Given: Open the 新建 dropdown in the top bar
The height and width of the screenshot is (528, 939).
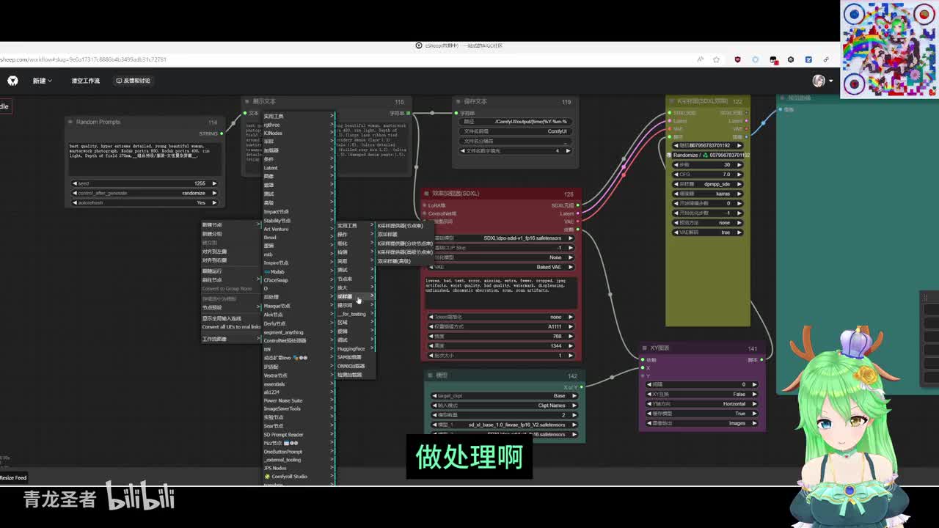Looking at the screenshot, I should click(x=42, y=81).
